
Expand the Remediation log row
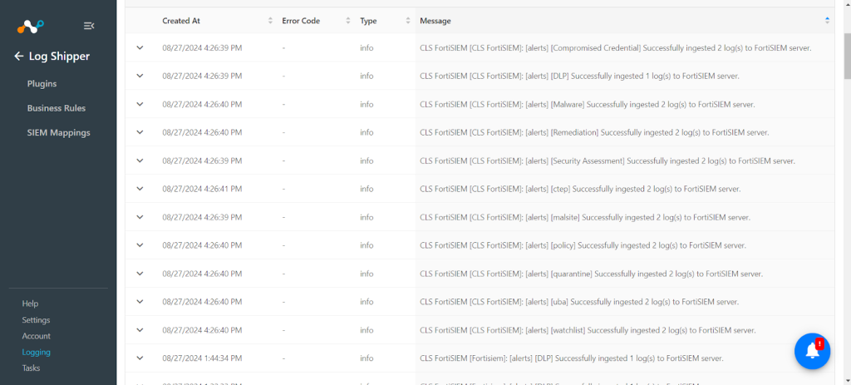[x=140, y=132]
